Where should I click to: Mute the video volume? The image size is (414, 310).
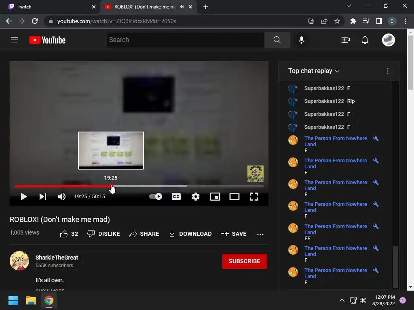[62, 197]
